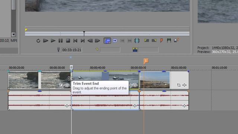Click the microphone icon beside the timecode

(58, 50)
